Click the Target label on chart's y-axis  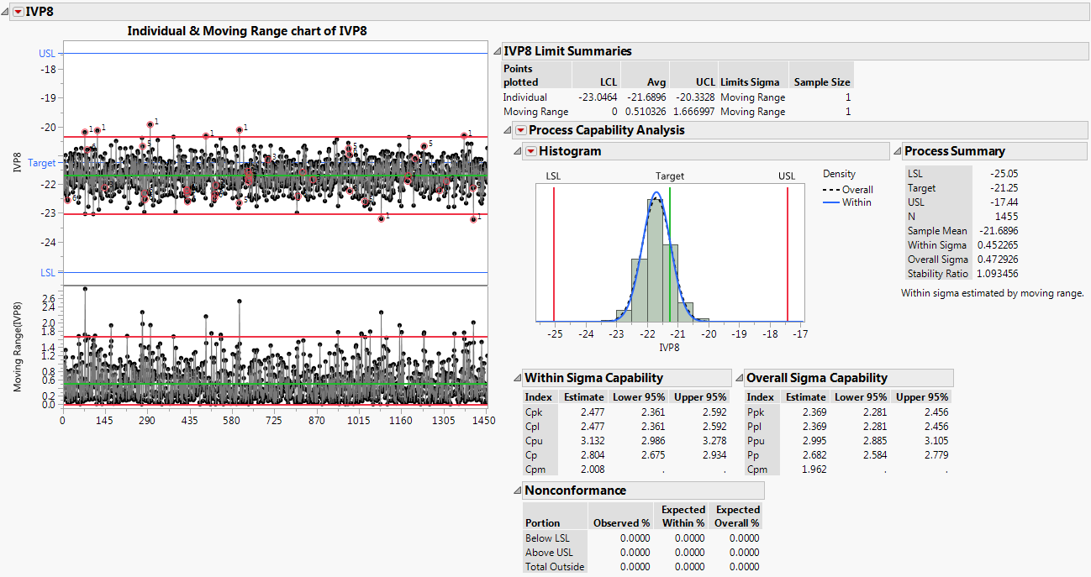click(x=42, y=163)
